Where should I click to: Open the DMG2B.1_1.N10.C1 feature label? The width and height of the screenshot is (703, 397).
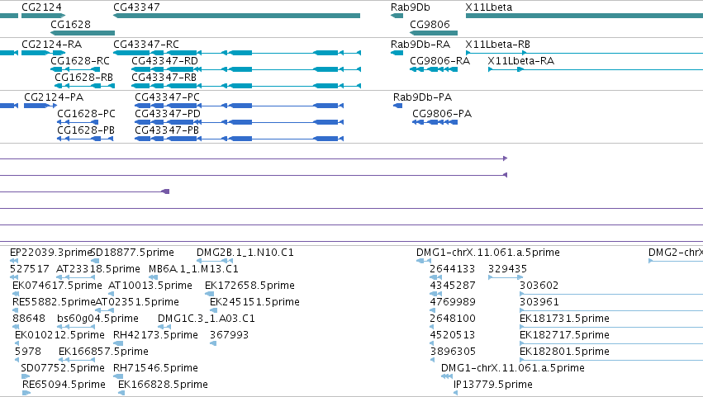click(245, 253)
